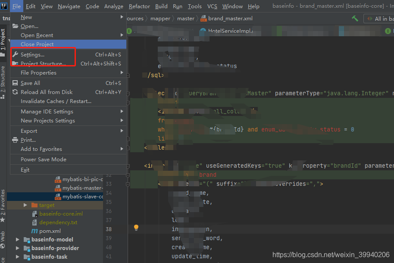Select Close Project menu entry
Viewport: 394px width, 263px height.
click(x=68, y=44)
